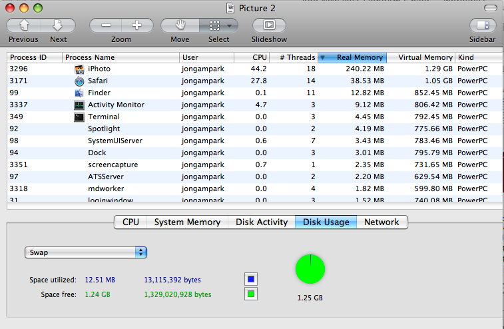Sort by Virtual Memory column
504x329 pixels.
click(421, 57)
